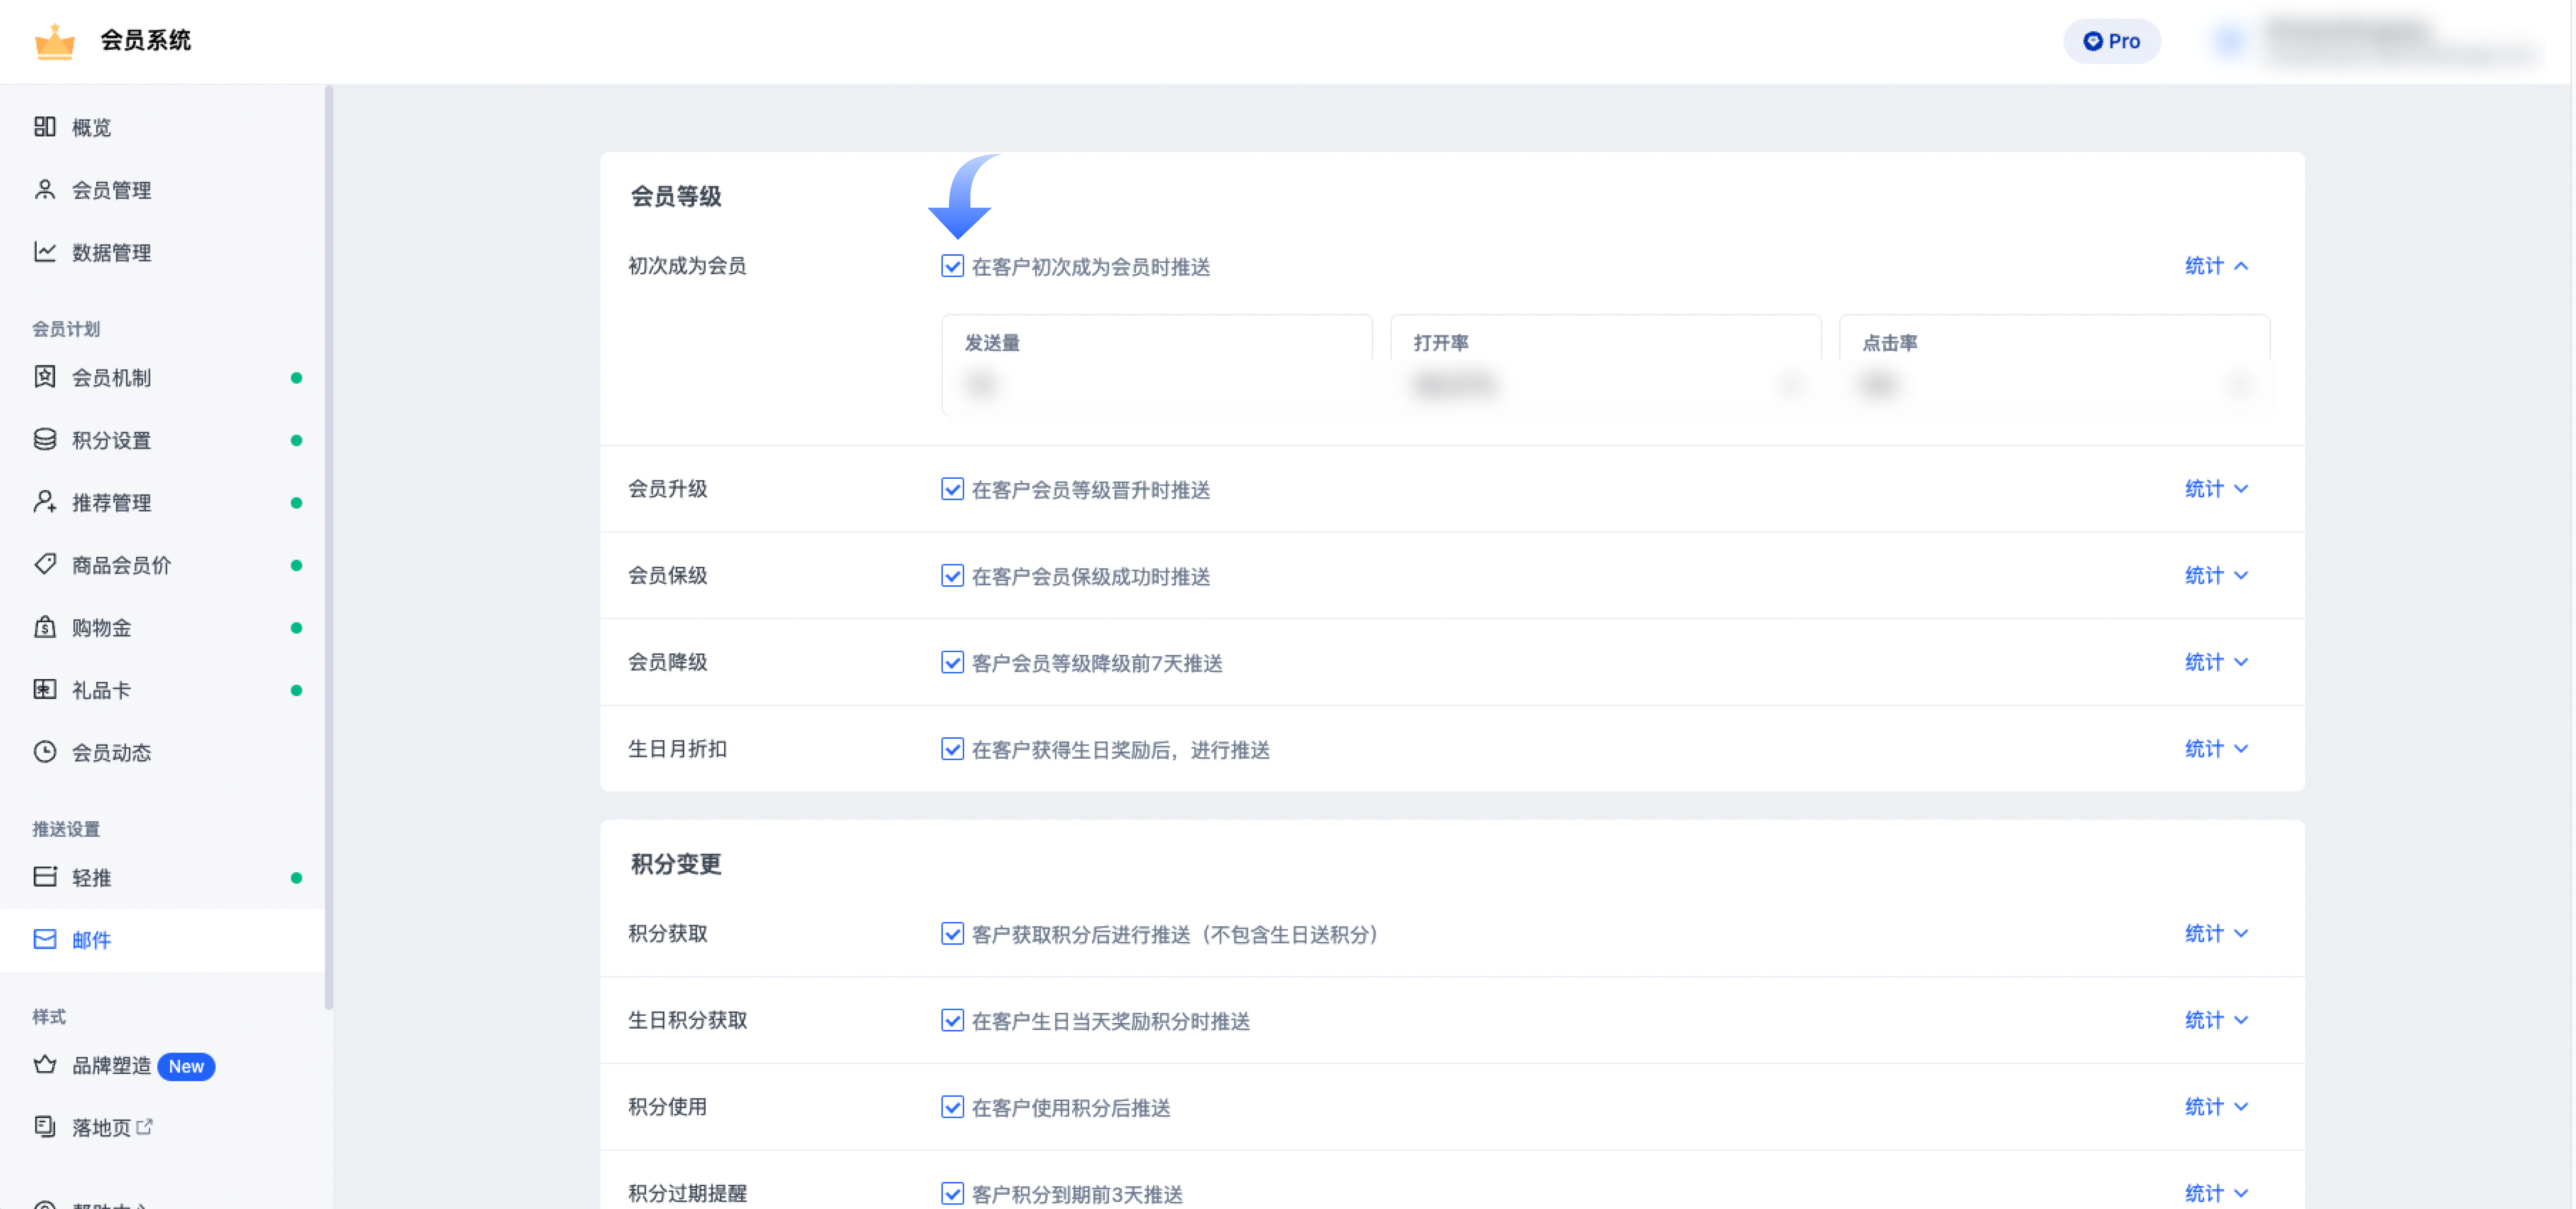Open the 概览 overview icon
Viewport: 2576px width, 1209px height.
click(x=45, y=126)
